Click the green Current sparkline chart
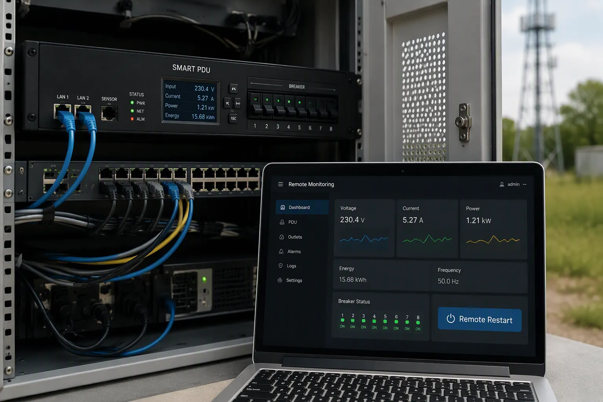 427,239
